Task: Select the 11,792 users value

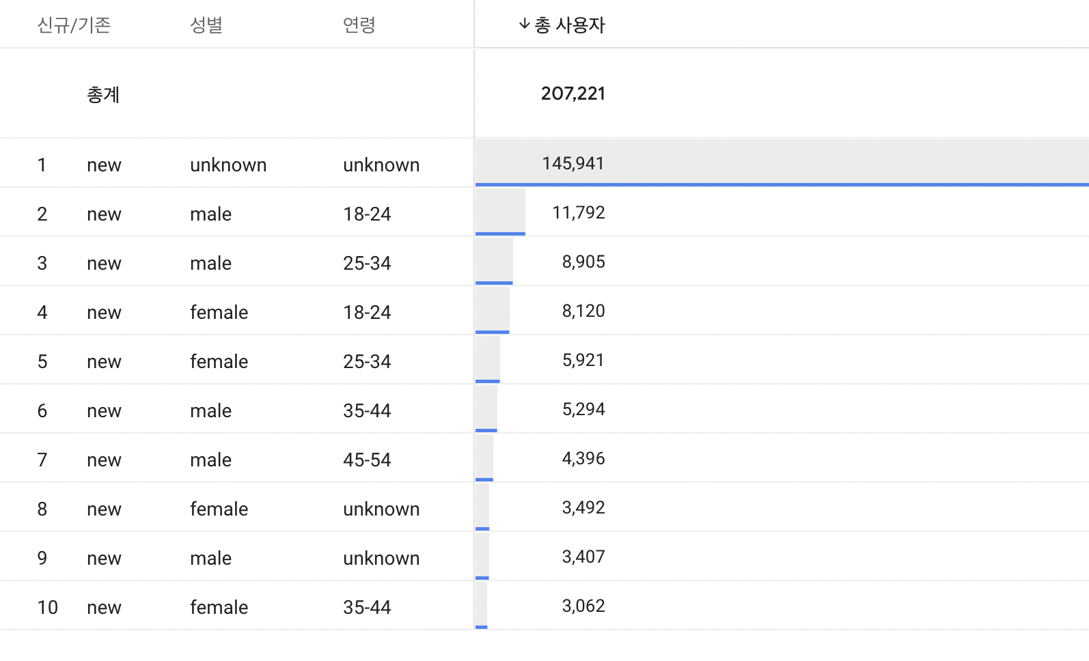Action: tap(578, 212)
